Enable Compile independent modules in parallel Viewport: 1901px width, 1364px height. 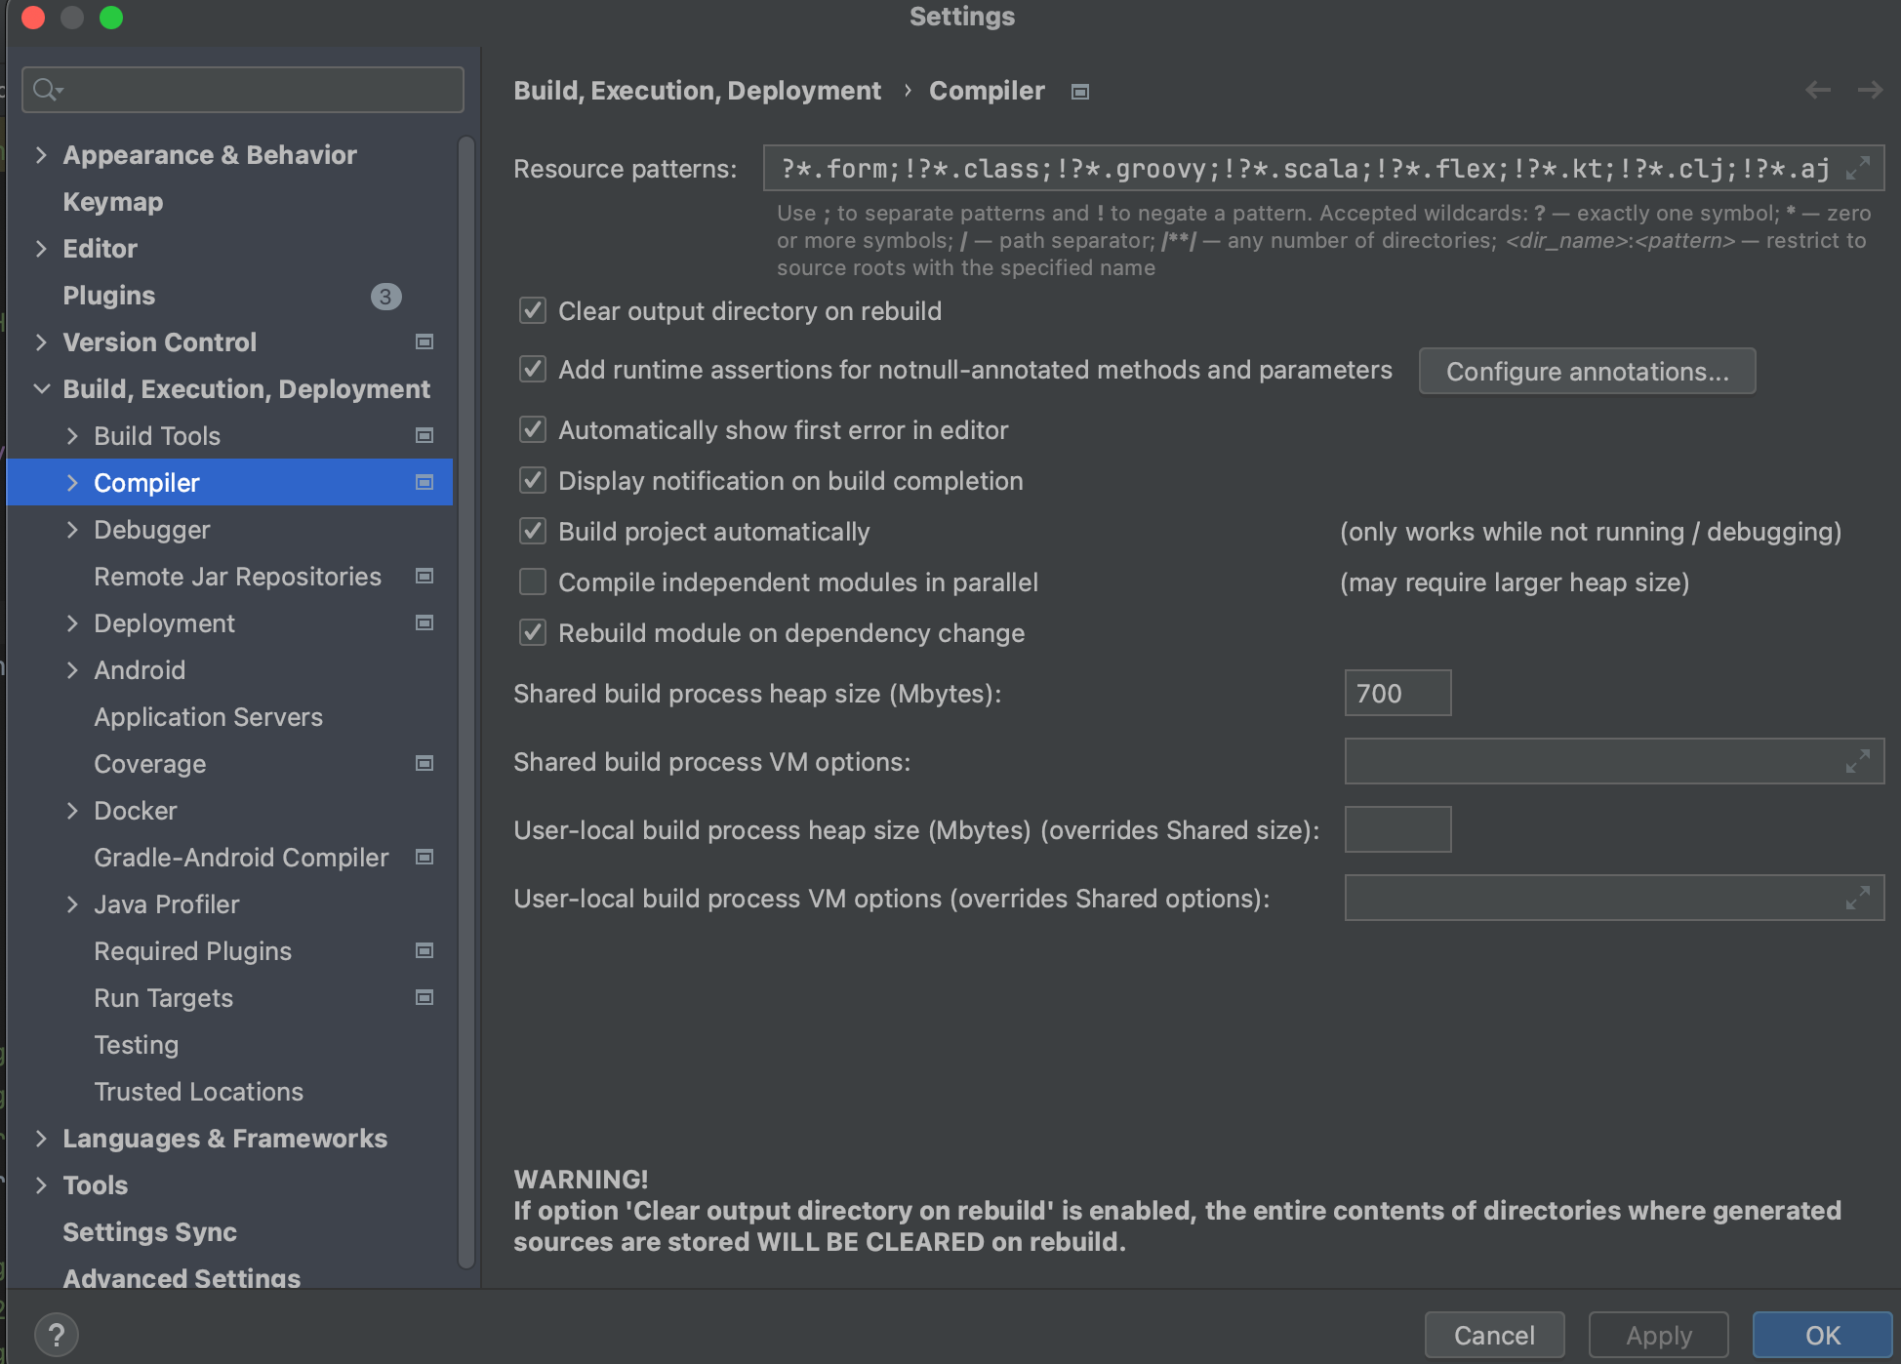pyautogui.click(x=533, y=582)
